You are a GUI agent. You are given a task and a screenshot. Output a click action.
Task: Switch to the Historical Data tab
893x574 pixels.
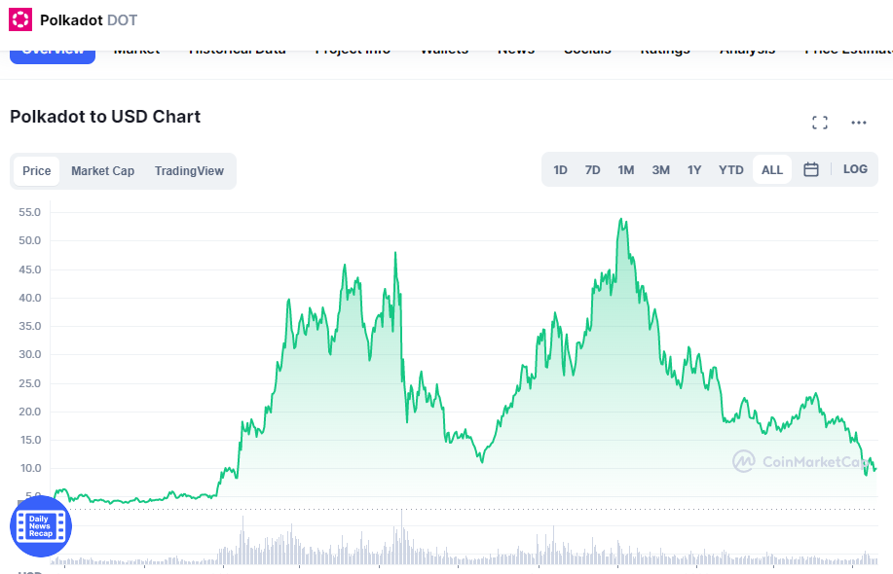click(237, 48)
